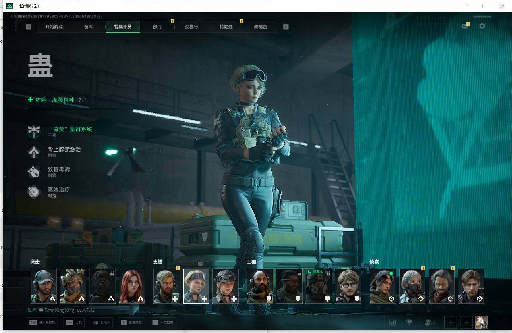Toggle the 自定义 customize option
Image resolution: width=512 pixels, height=333 pixels.
tap(102, 322)
